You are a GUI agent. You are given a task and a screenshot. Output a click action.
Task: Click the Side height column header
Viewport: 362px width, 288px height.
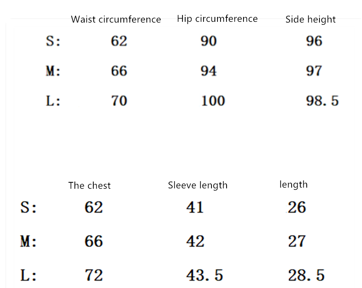pyautogui.click(x=310, y=20)
